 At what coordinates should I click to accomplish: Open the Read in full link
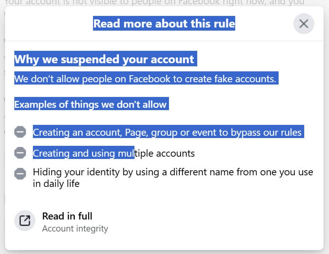67,216
